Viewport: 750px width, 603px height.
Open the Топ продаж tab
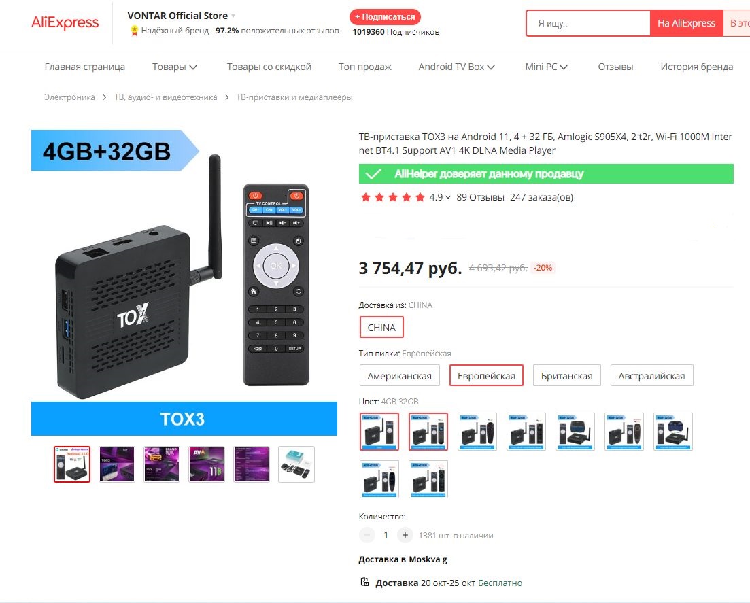365,67
